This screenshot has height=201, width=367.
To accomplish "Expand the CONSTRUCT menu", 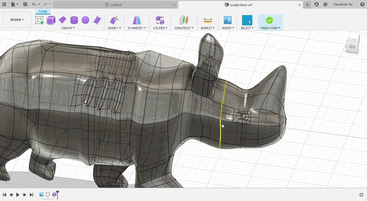I will (184, 28).
